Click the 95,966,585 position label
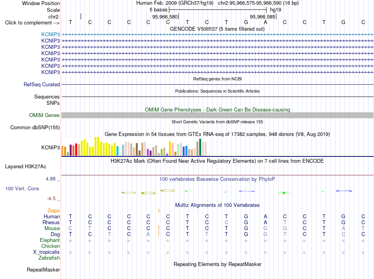 [263, 17]
